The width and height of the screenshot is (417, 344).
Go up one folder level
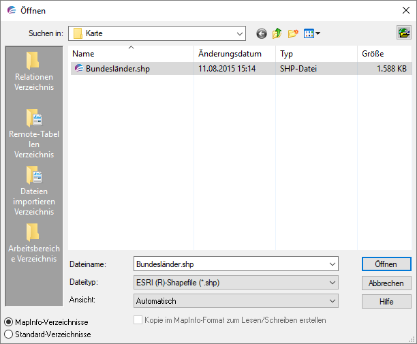coord(277,33)
